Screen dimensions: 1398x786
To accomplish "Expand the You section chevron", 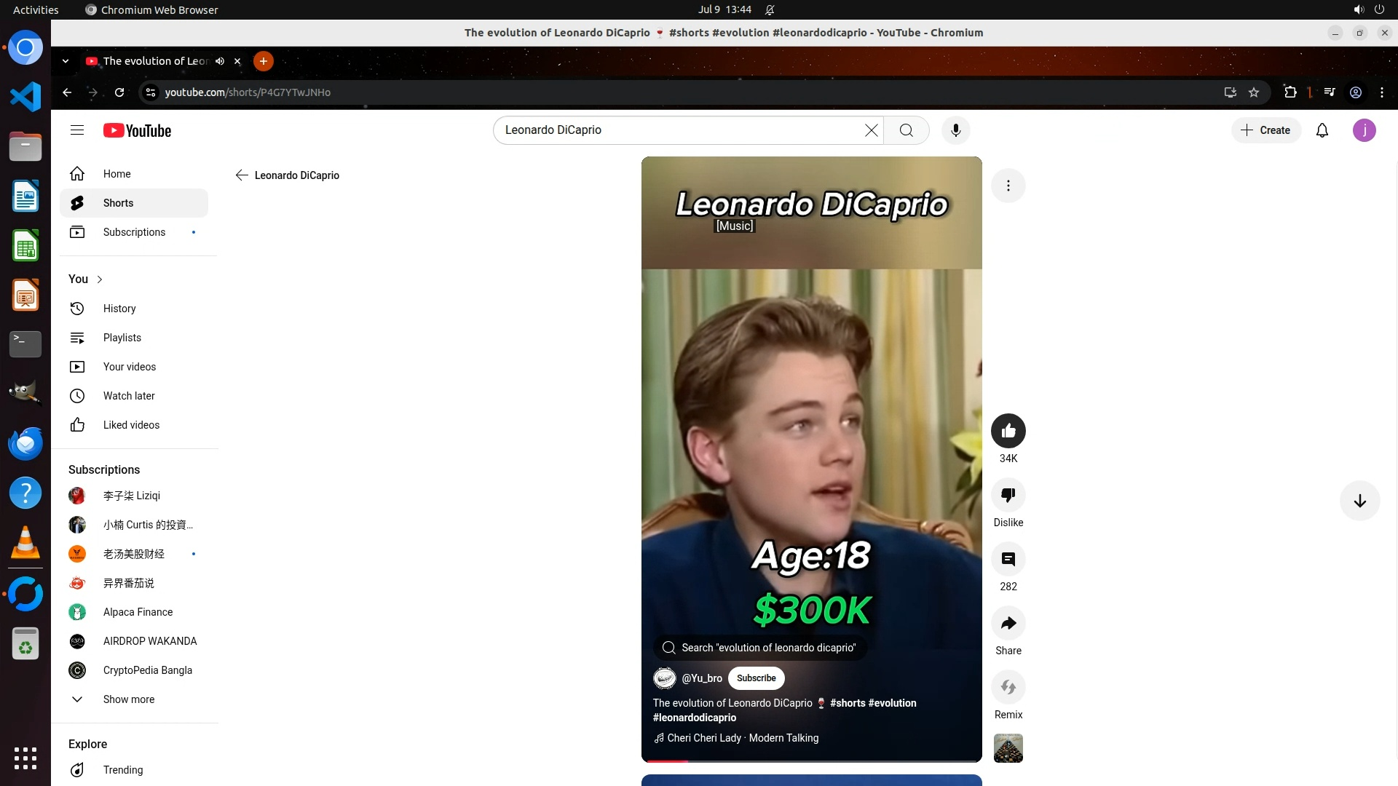I will [x=100, y=279].
